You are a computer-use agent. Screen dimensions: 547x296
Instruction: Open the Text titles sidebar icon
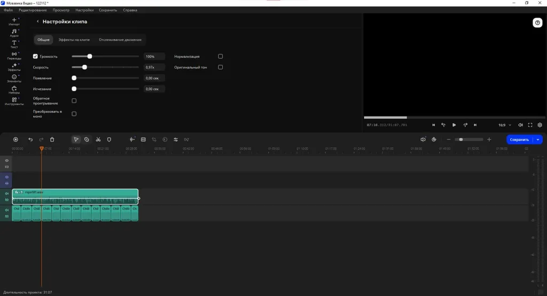pos(14,44)
